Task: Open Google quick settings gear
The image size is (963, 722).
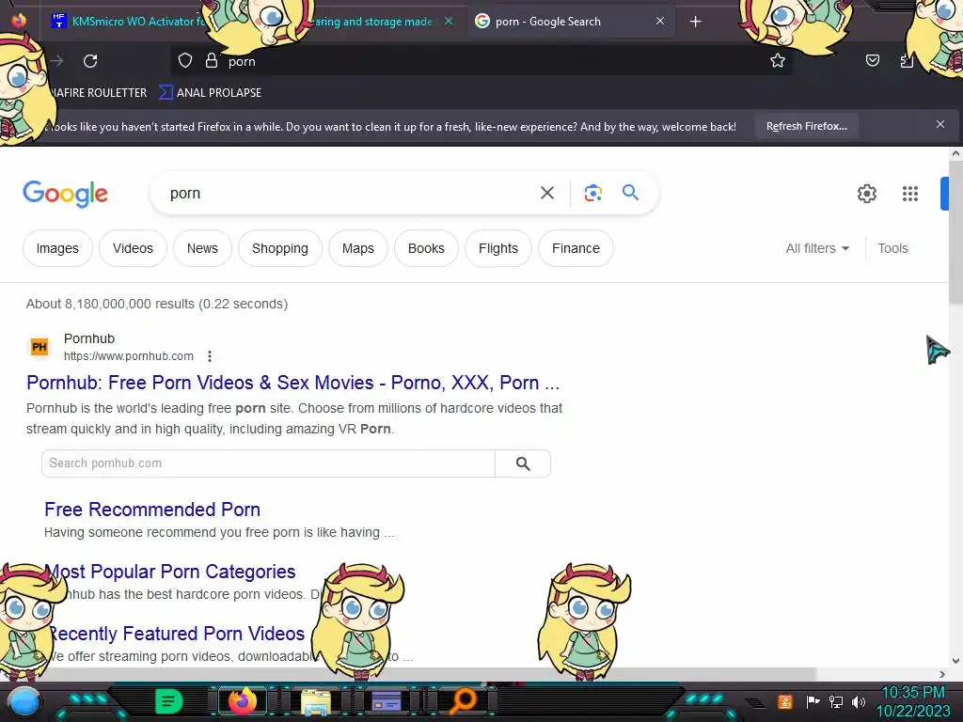Action: tap(866, 194)
